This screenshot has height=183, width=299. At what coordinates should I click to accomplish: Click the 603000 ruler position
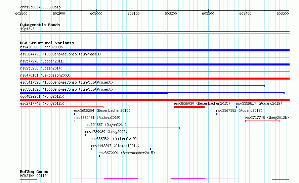(x=96, y=13)
